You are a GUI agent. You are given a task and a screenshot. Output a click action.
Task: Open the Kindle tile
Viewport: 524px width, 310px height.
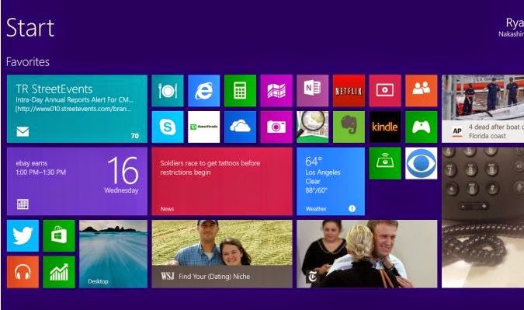(x=385, y=127)
